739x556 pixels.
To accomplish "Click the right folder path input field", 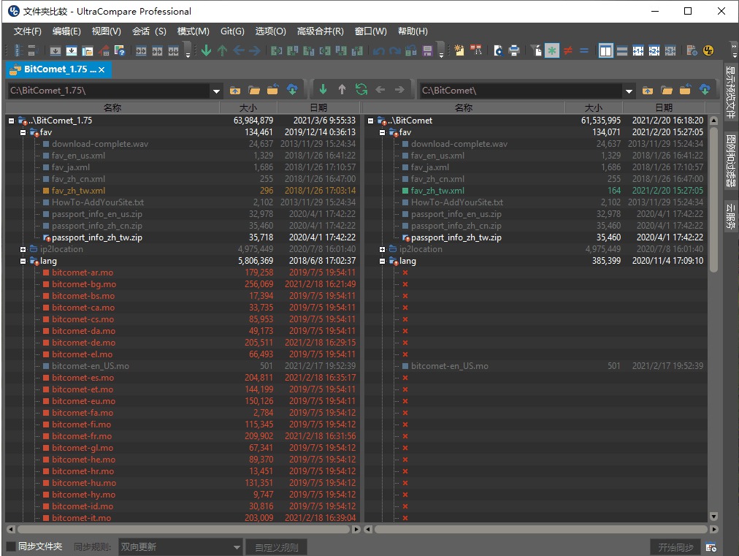I will tap(521, 91).
